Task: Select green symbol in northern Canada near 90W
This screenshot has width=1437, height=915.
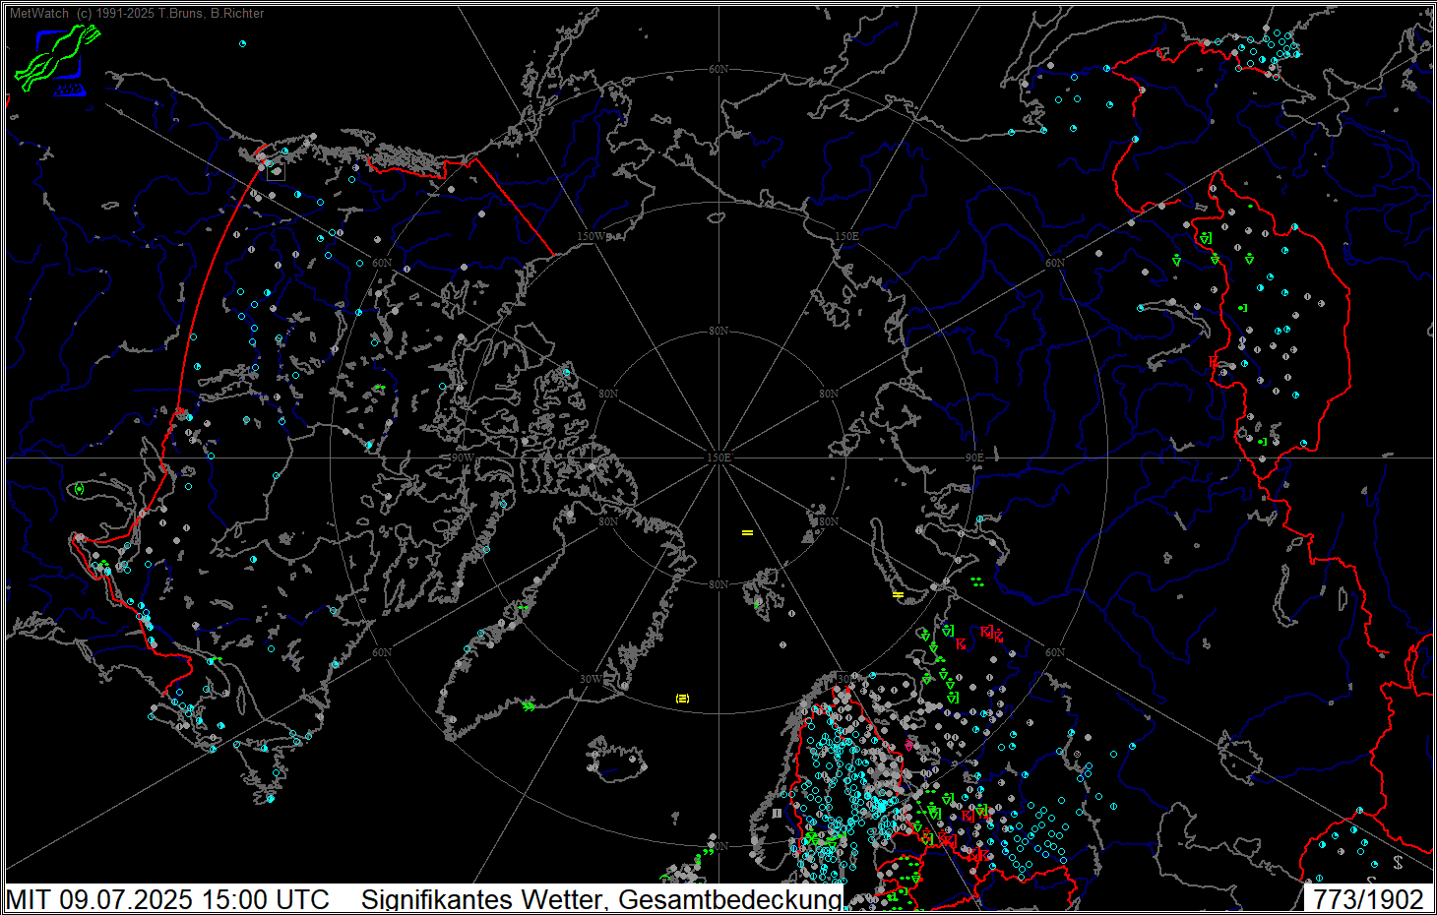Action: [379, 388]
